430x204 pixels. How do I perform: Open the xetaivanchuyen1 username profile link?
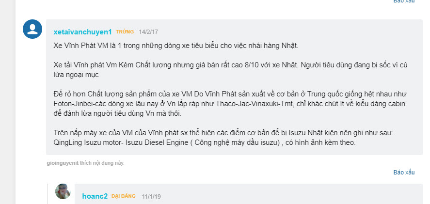tap(82, 32)
